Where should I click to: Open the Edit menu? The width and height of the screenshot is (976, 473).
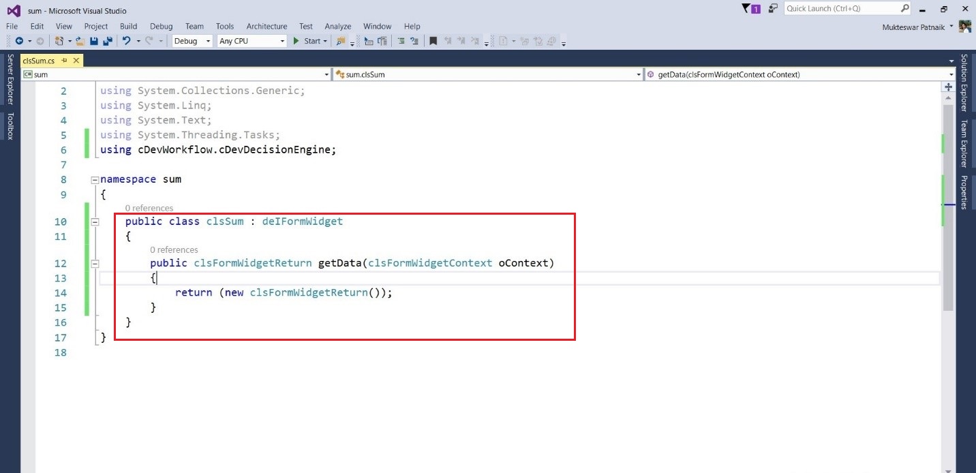click(x=37, y=27)
